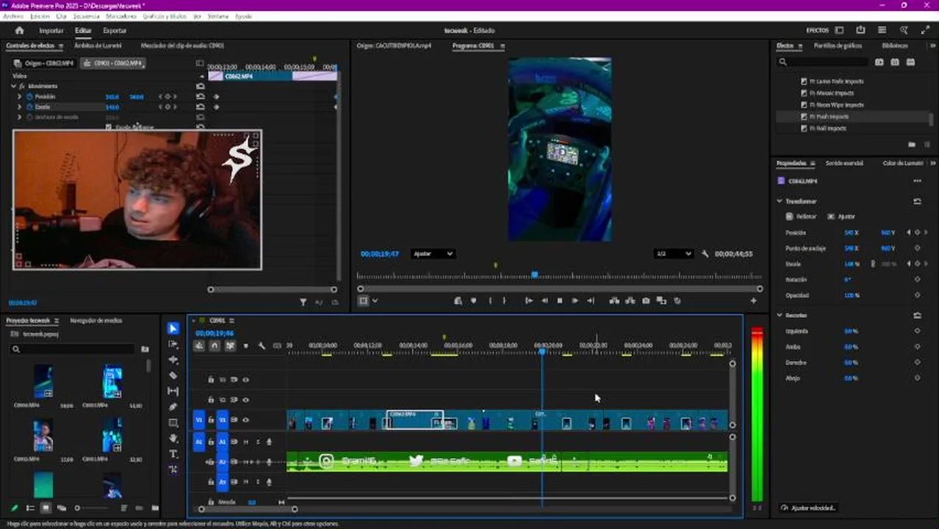The height and width of the screenshot is (529, 939).
Task: Mute the A1 audio track
Action: click(245, 442)
